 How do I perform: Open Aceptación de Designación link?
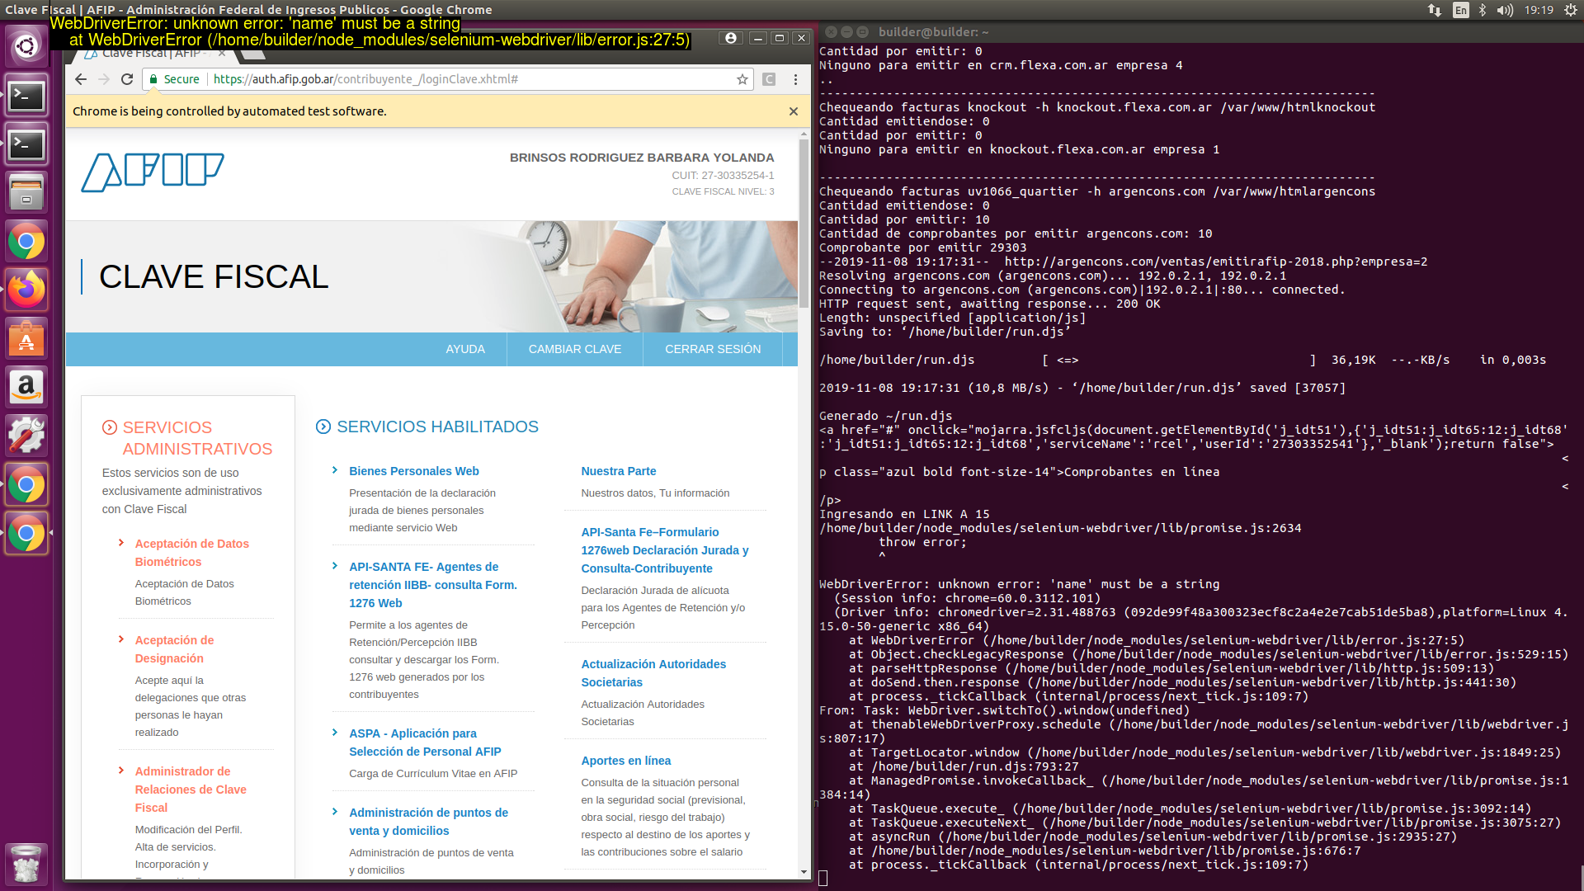174,649
